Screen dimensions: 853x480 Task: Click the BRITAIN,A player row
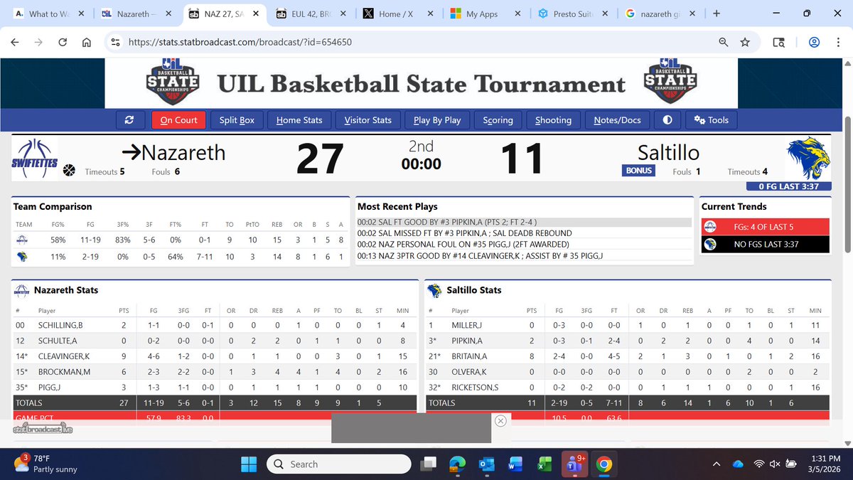click(x=628, y=356)
